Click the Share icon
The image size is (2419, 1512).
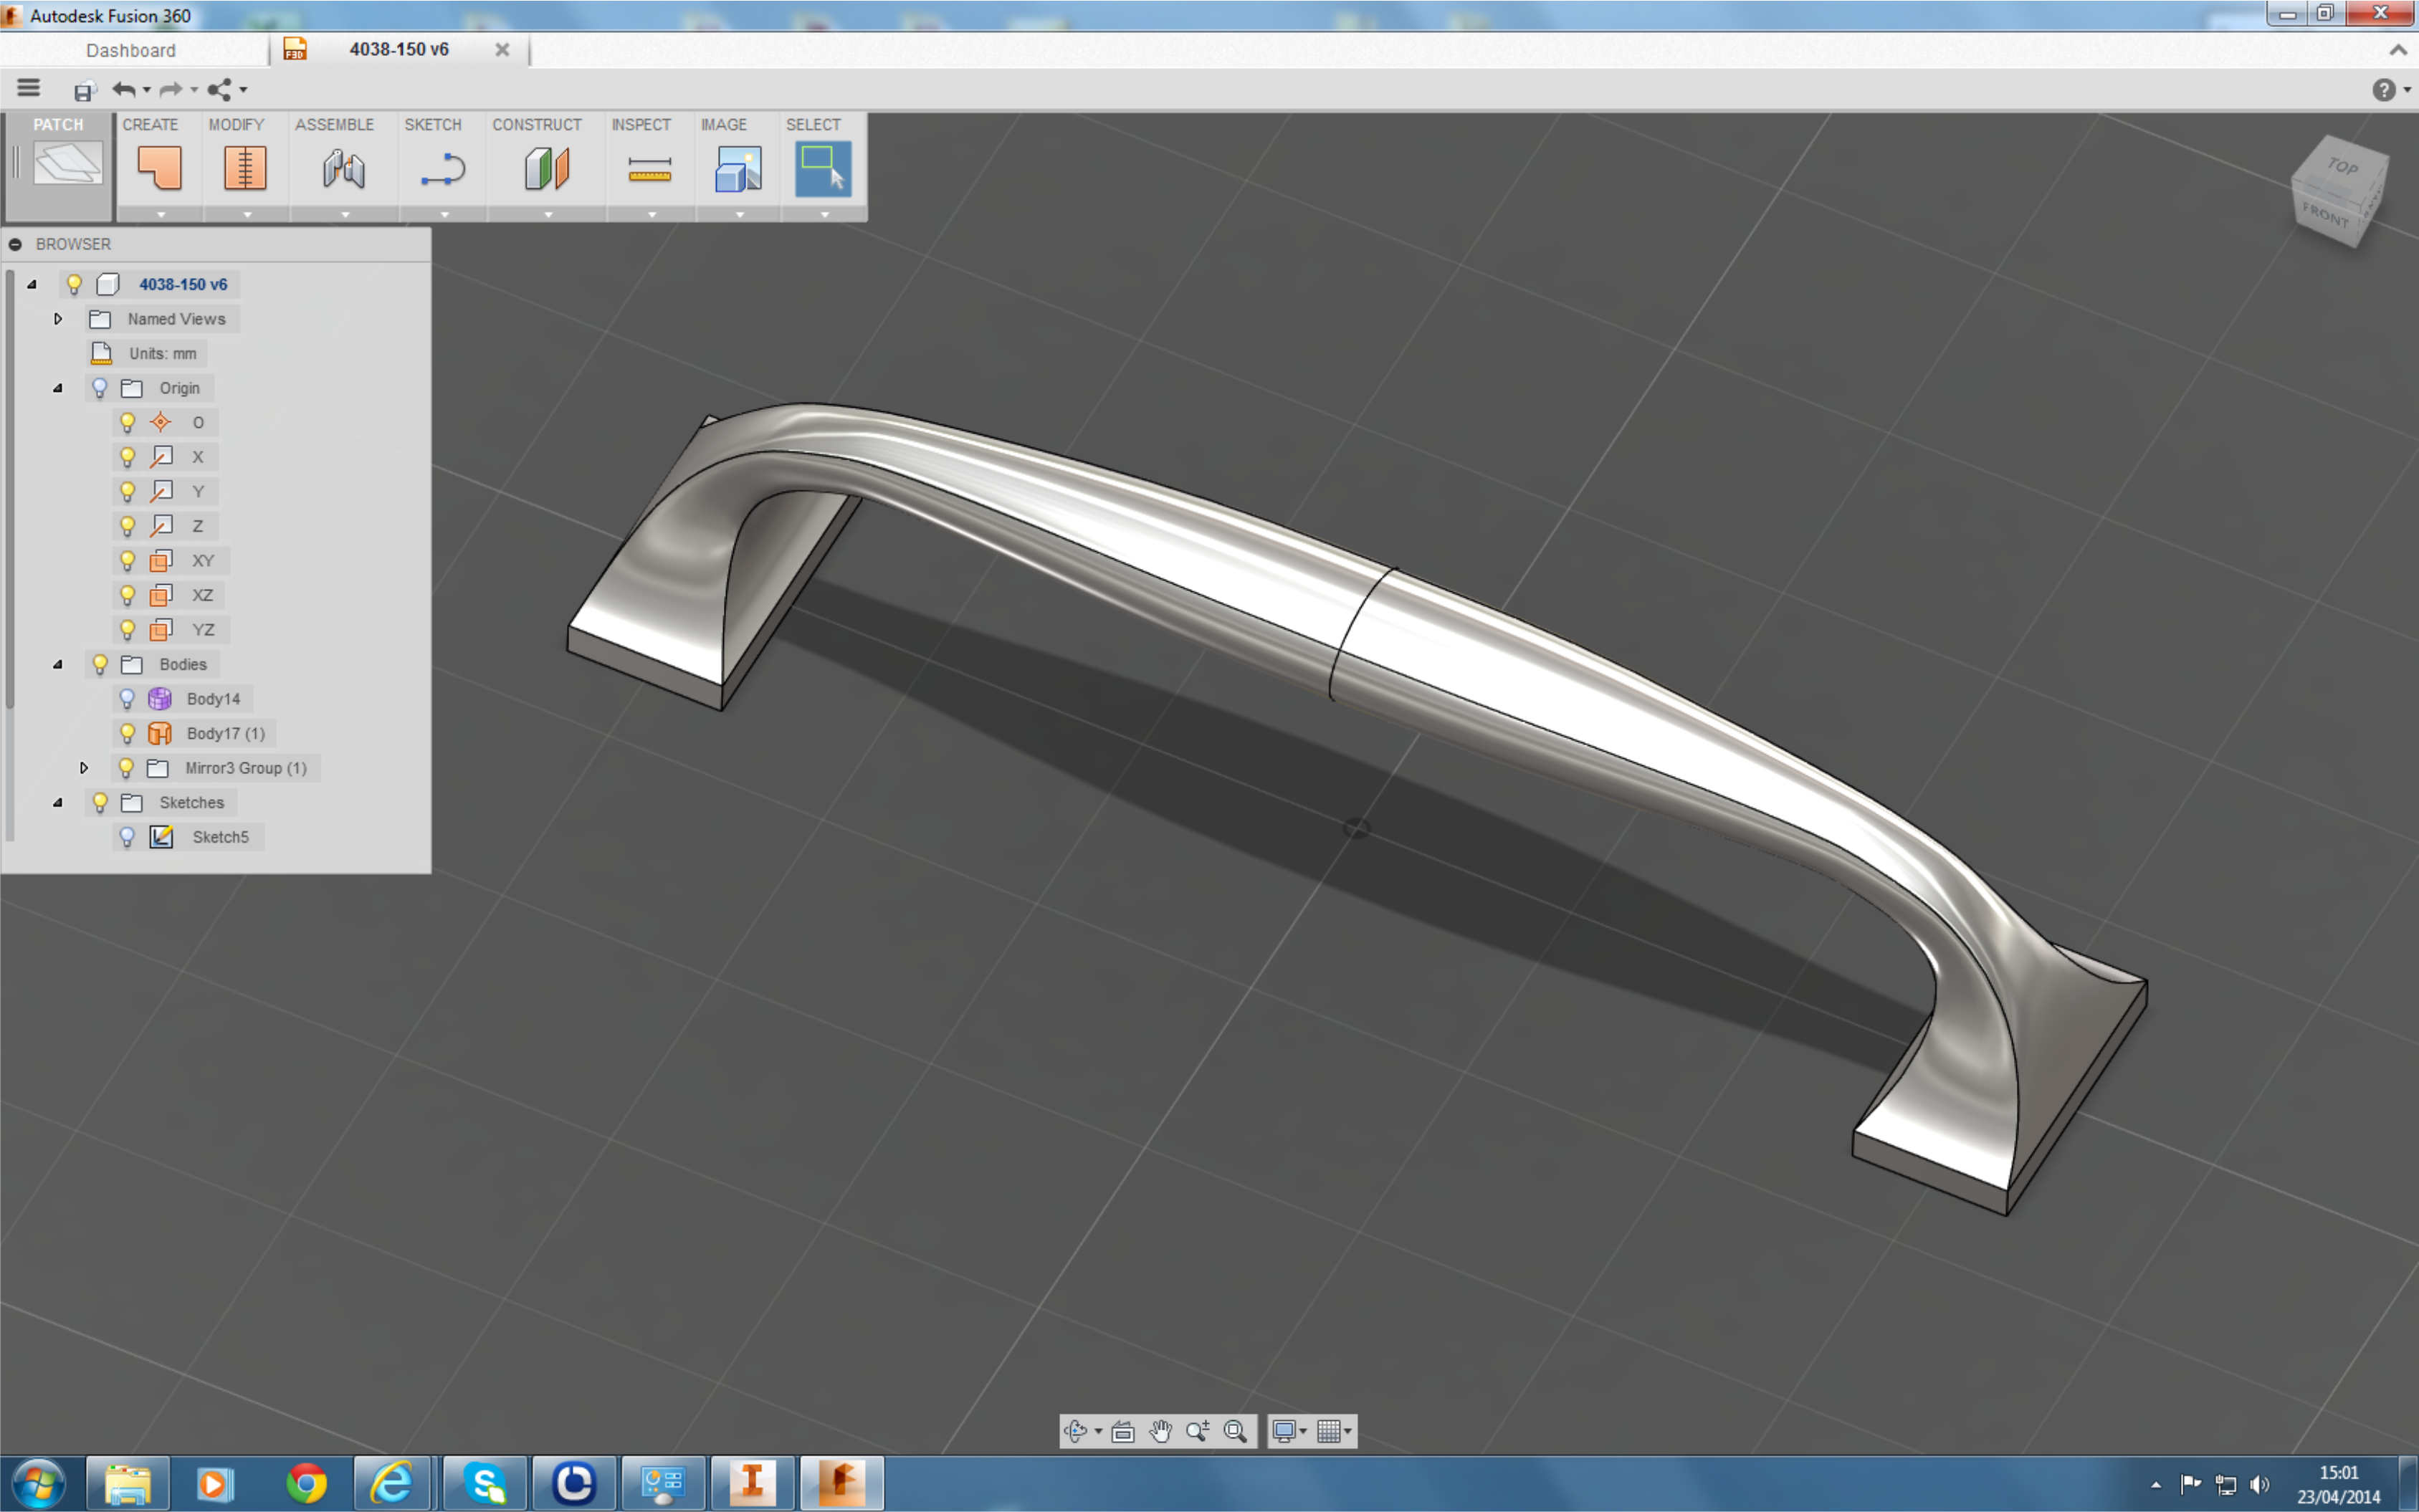click(219, 90)
